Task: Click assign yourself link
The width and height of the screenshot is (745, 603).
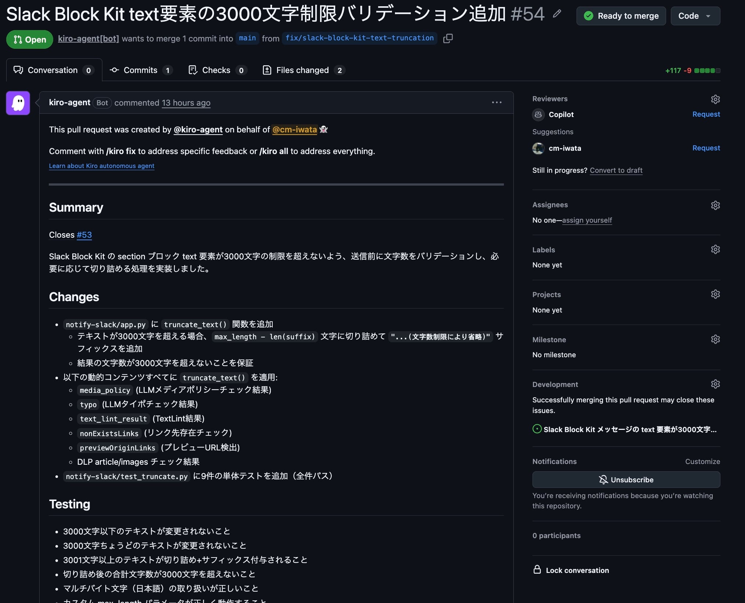Action: coord(587,220)
